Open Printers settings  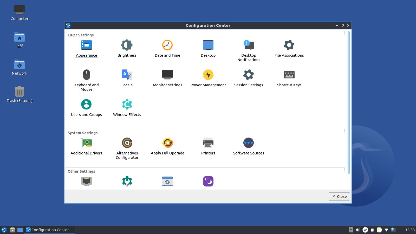point(208,146)
